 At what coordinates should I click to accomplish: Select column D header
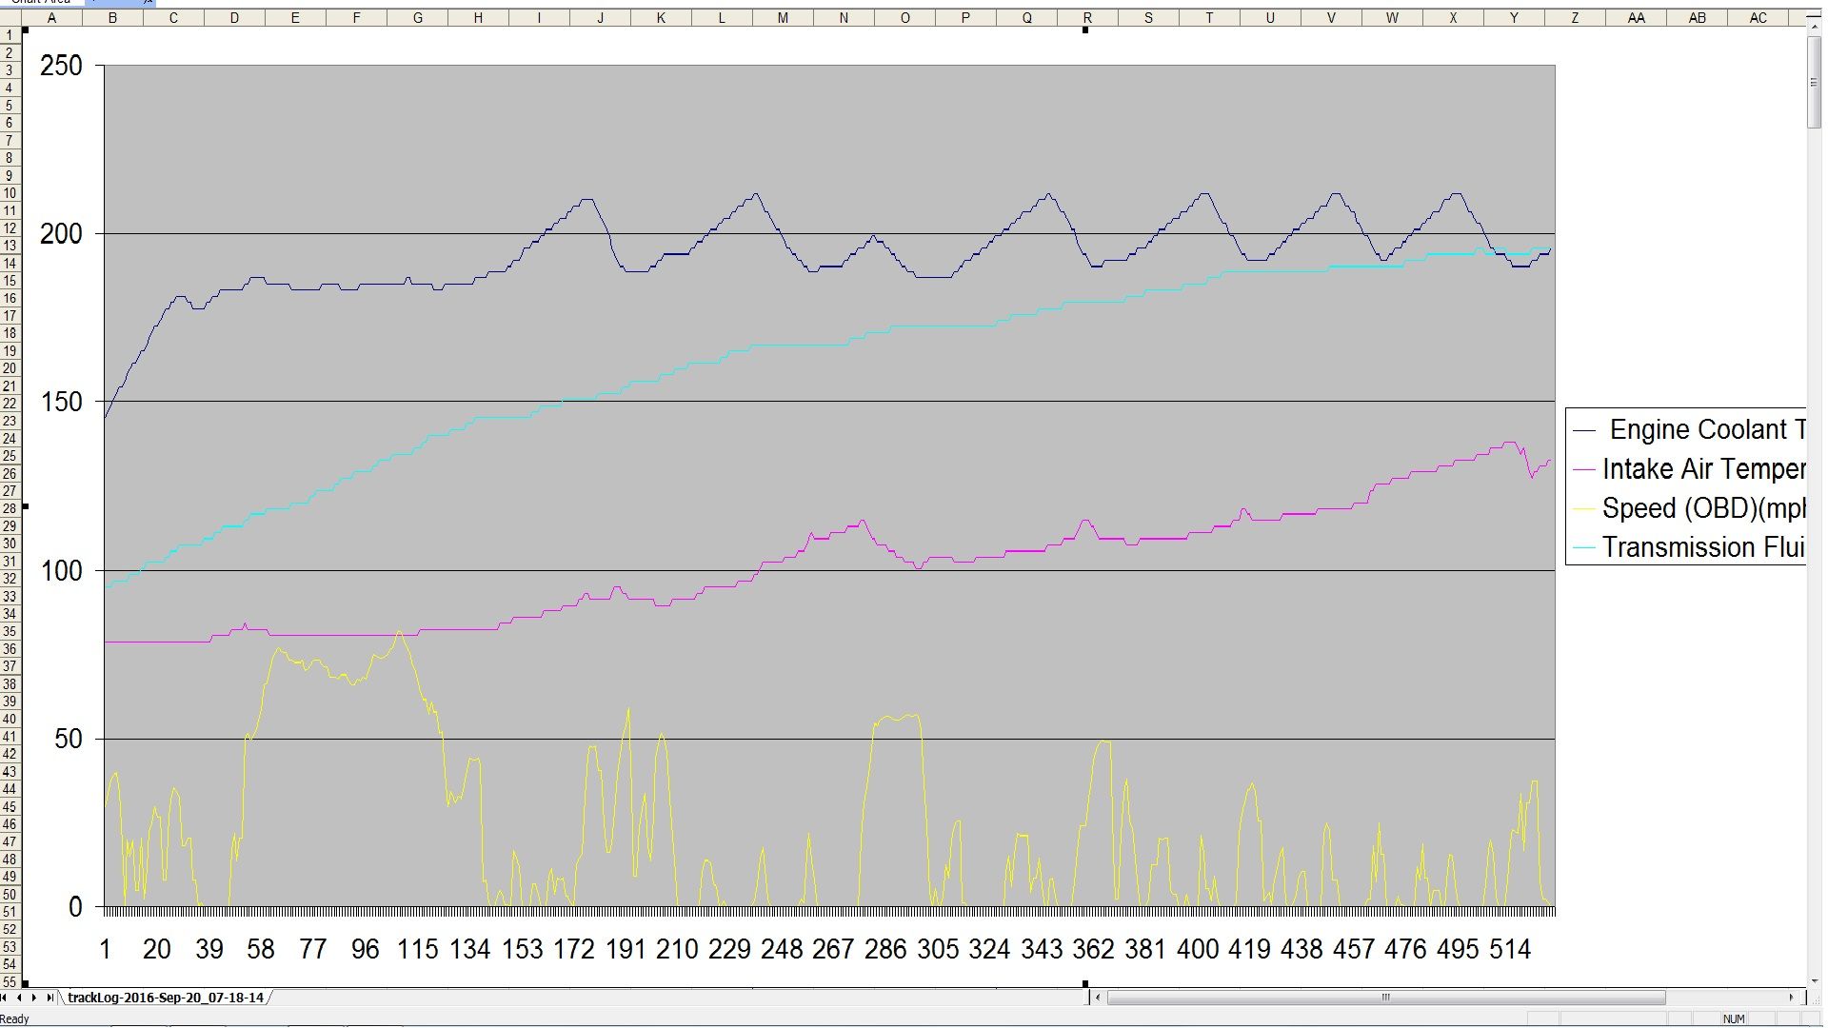[234, 17]
